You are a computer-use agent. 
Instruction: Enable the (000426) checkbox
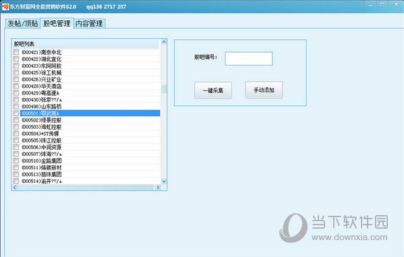(16, 79)
